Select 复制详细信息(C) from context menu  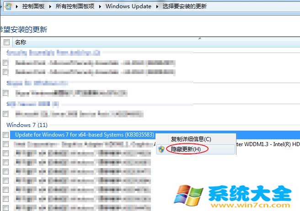pos(191,139)
